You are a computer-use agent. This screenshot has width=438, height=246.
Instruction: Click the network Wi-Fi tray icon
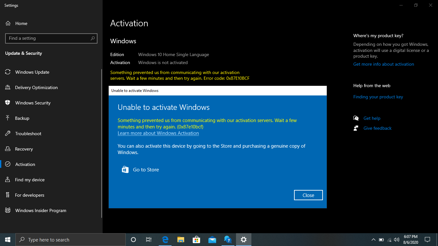(x=389, y=240)
